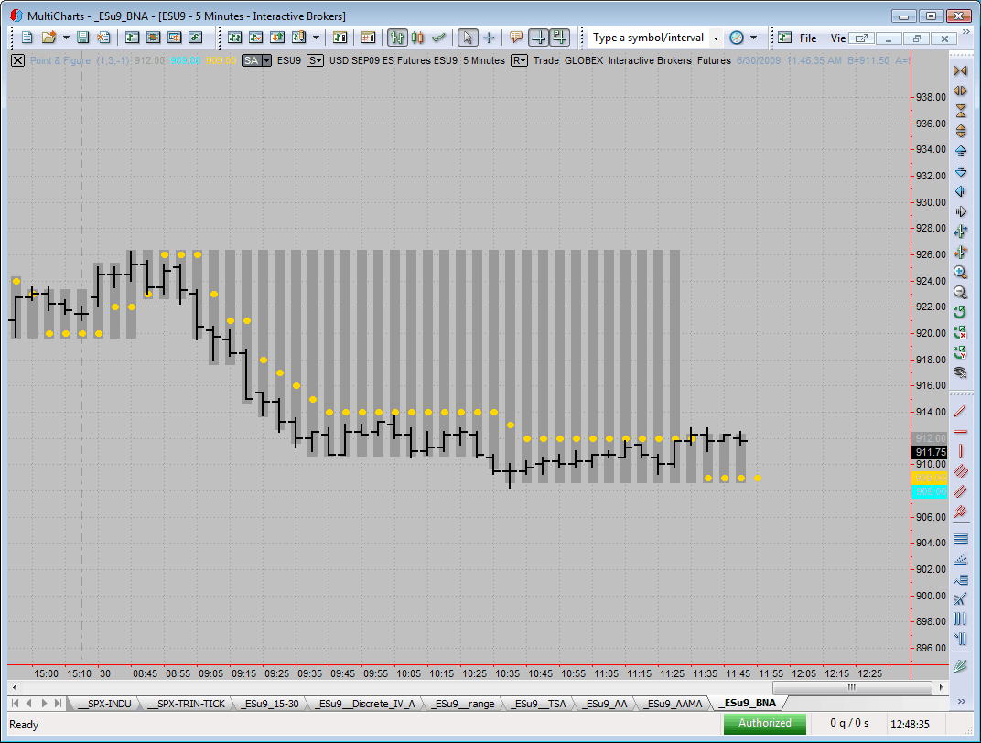Activate the crosshair cursor tool

tap(490, 38)
